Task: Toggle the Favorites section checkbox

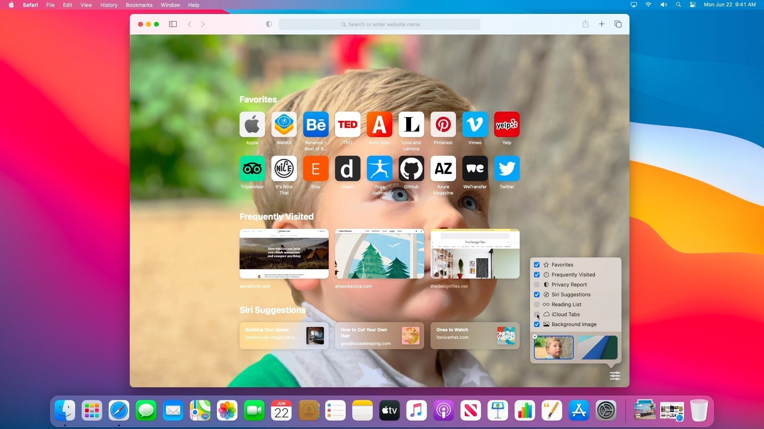Action: point(536,265)
